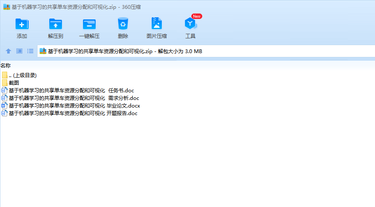Click the 360压缩 app icon in title bar
The height and width of the screenshot is (207, 375).
click(x=6, y=7)
